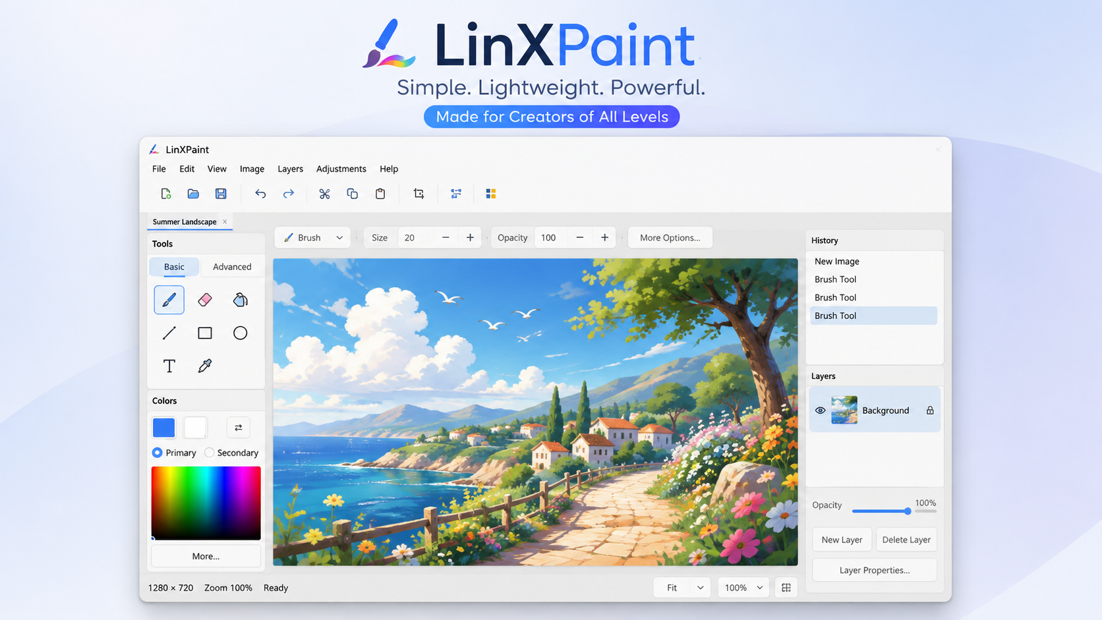This screenshot has height=620, width=1102.
Task: Select the Eraser tool
Action: pyautogui.click(x=205, y=300)
